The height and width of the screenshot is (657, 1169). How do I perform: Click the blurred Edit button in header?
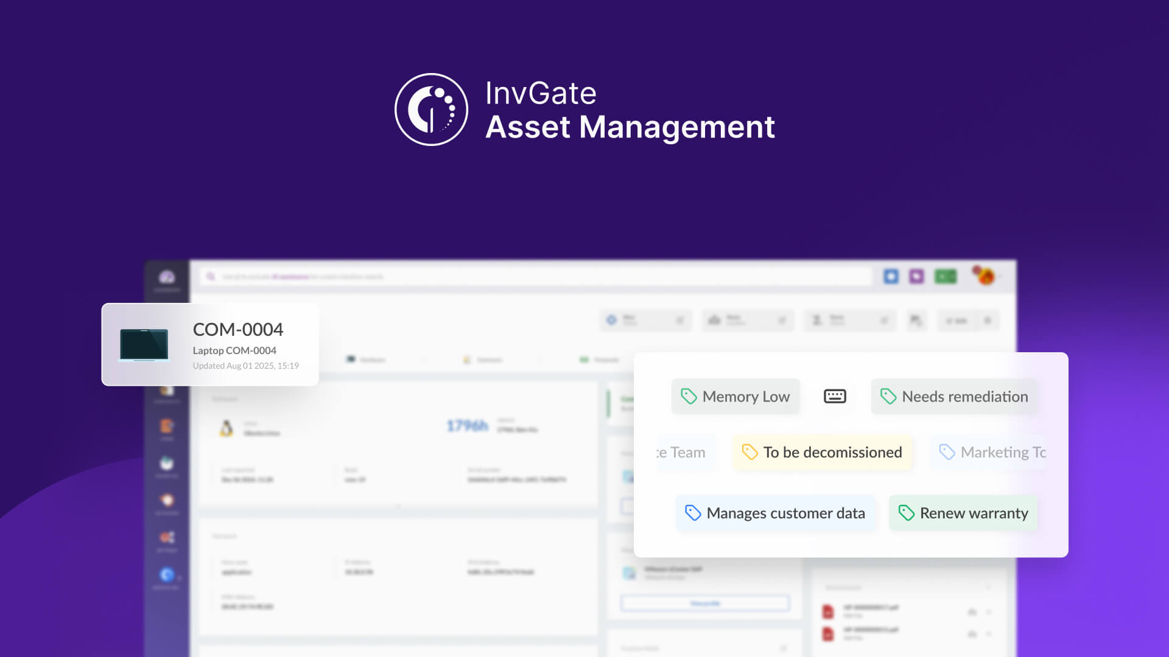(957, 320)
